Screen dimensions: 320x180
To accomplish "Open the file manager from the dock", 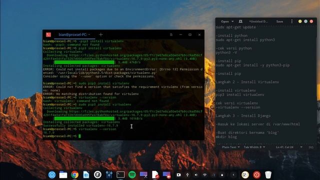I will pos(63,174).
